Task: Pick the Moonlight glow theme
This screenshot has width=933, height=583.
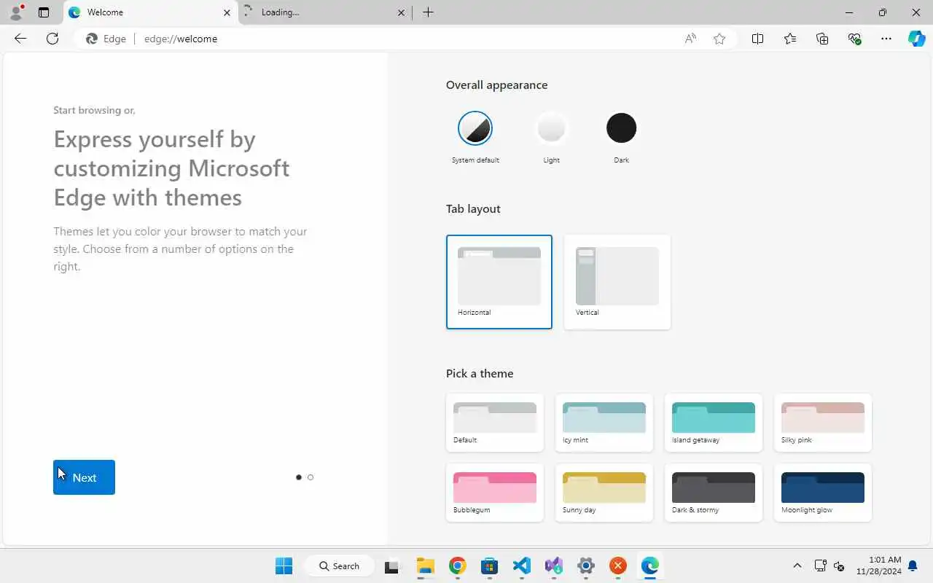Action: pos(823,493)
